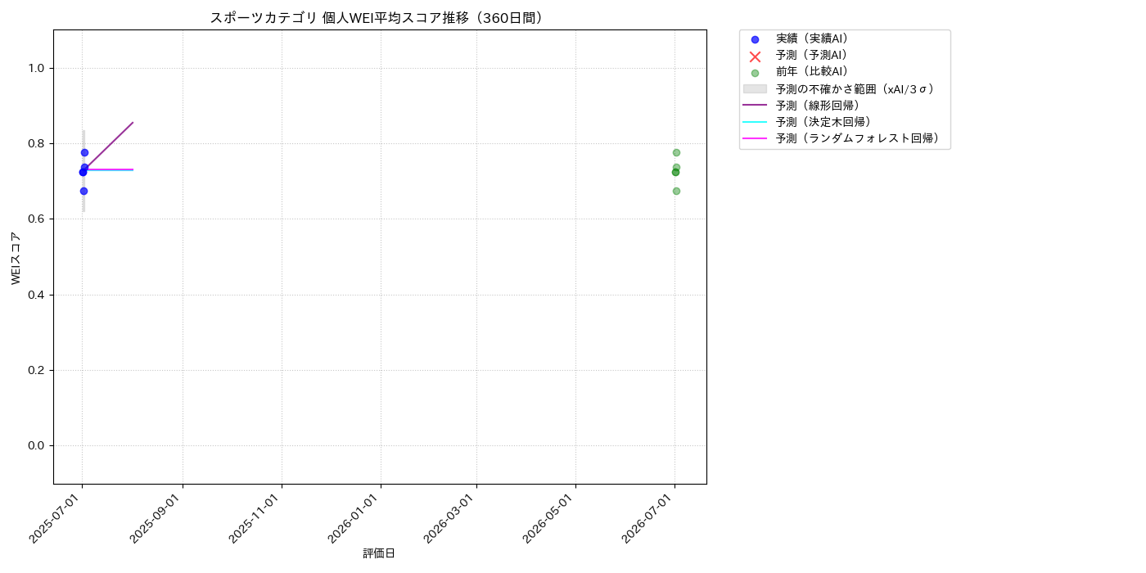Click the red X marker beside 予測（予測AI）
Screen dimensions: 1146x573
(755, 56)
